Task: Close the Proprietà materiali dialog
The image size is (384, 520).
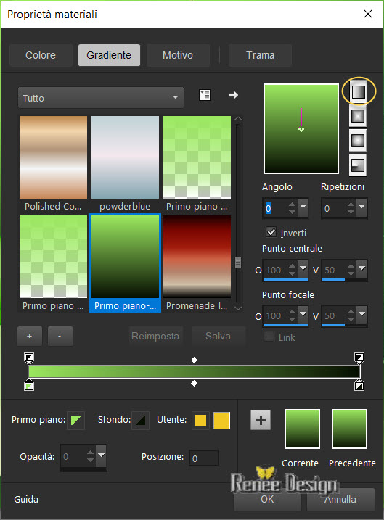Action: (x=368, y=14)
